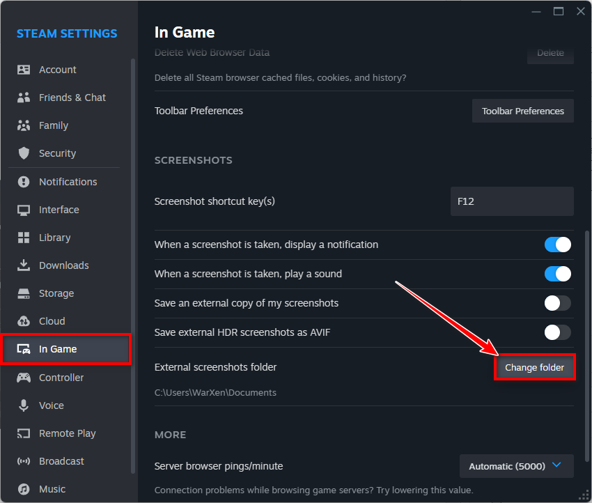Click the Voice microphone icon

24,405
